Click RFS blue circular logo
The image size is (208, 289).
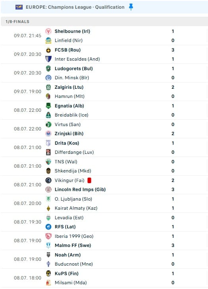pos(48,227)
